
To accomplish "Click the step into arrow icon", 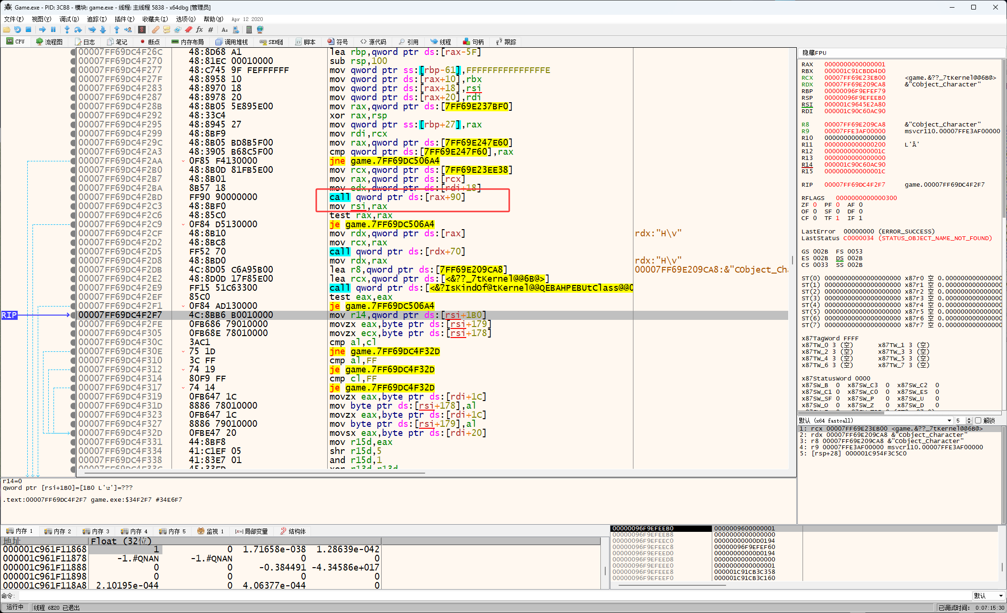I will click(x=67, y=30).
